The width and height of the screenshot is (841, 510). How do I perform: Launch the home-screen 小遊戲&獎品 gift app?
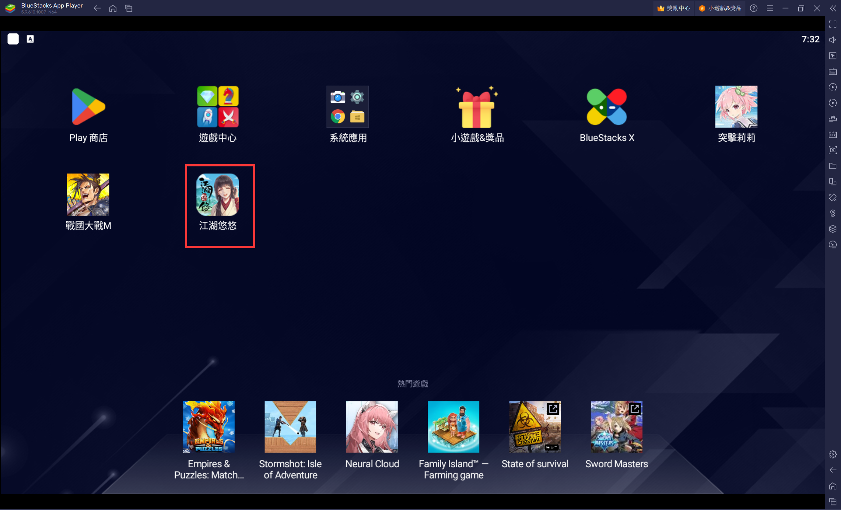(477, 107)
